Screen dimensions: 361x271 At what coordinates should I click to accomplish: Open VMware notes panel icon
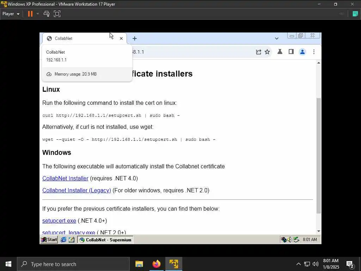tap(355, 14)
